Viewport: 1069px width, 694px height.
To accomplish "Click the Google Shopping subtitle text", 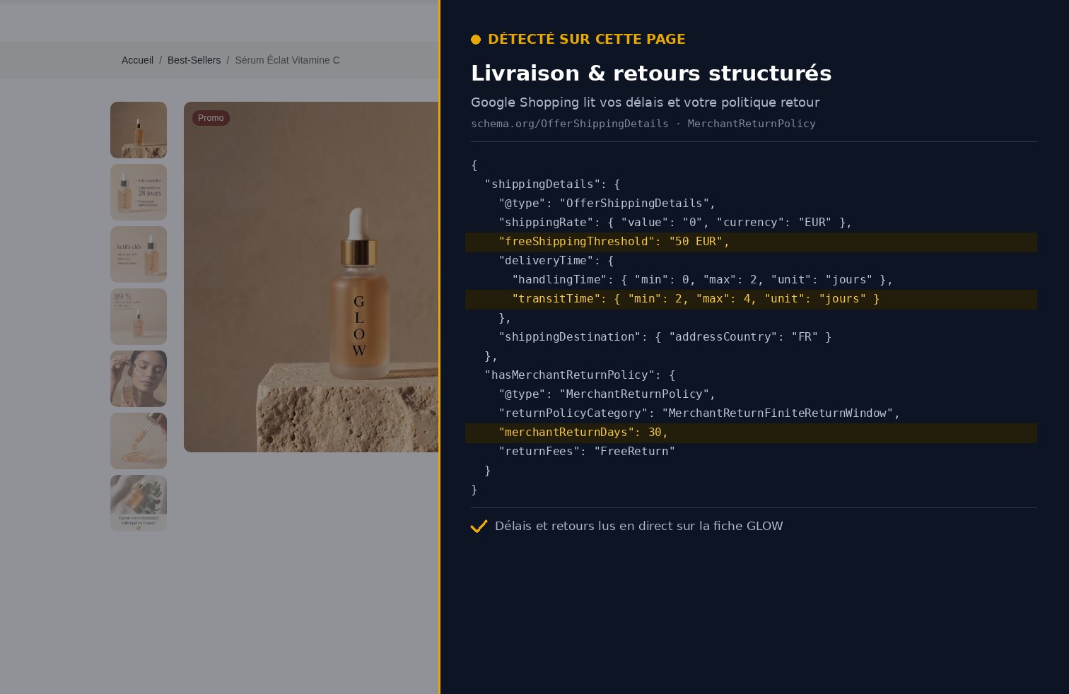I will (x=646, y=102).
